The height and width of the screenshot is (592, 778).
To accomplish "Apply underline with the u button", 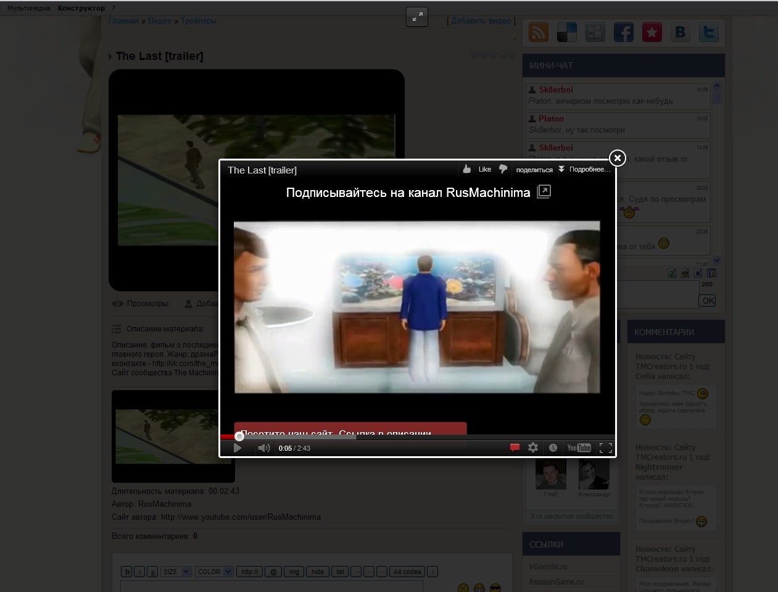I will pos(152,572).
